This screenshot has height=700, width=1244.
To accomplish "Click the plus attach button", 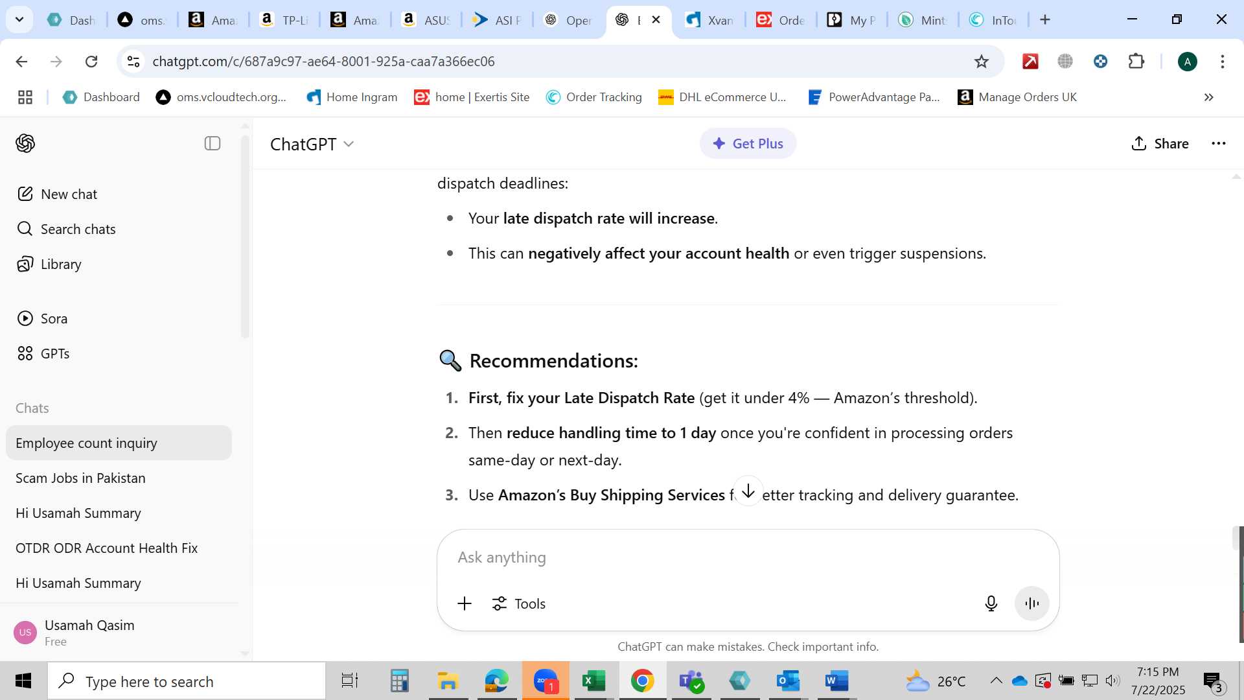I will [465, 603].
